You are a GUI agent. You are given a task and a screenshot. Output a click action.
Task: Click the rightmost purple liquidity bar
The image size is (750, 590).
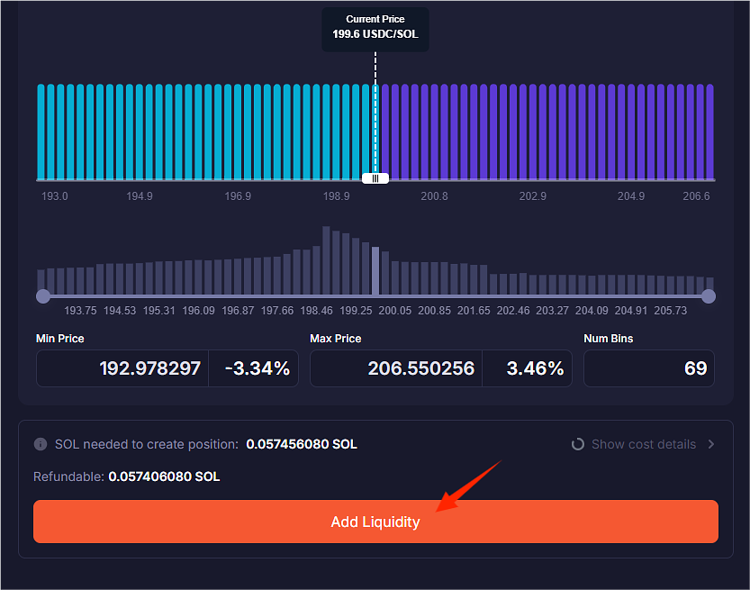(x=709, y=132)
